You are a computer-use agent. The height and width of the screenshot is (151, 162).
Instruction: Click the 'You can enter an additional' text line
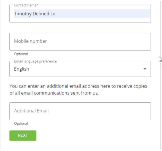point(78,86)
